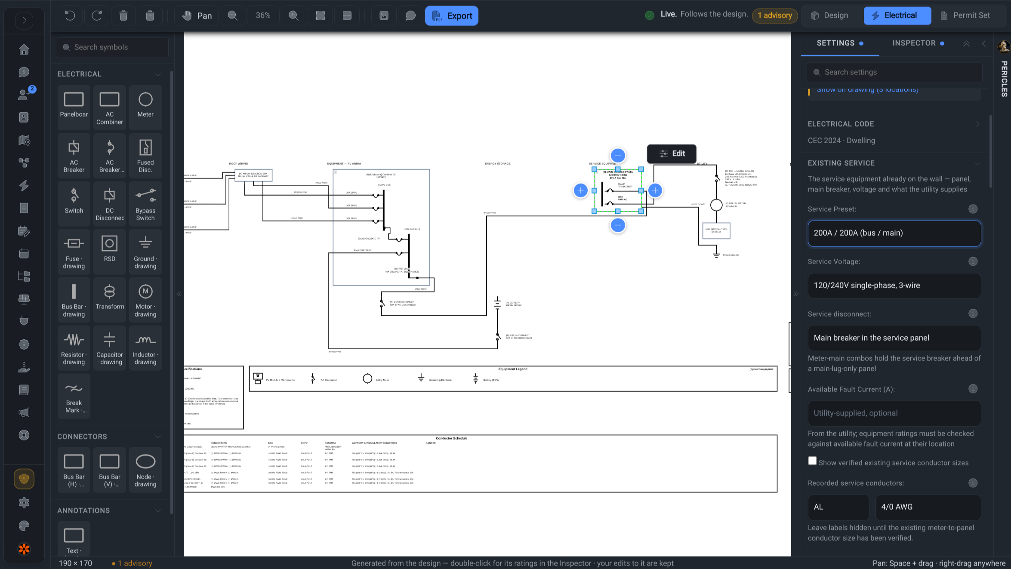
Task: Select the SETTINGS tab
Action: click(x=840, y=43)
